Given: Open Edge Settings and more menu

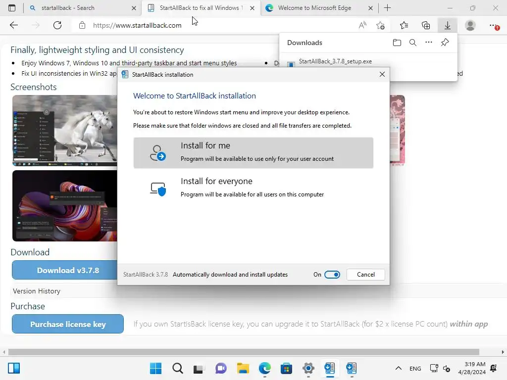Looking at the screenshot, I should tap(494, 25).
